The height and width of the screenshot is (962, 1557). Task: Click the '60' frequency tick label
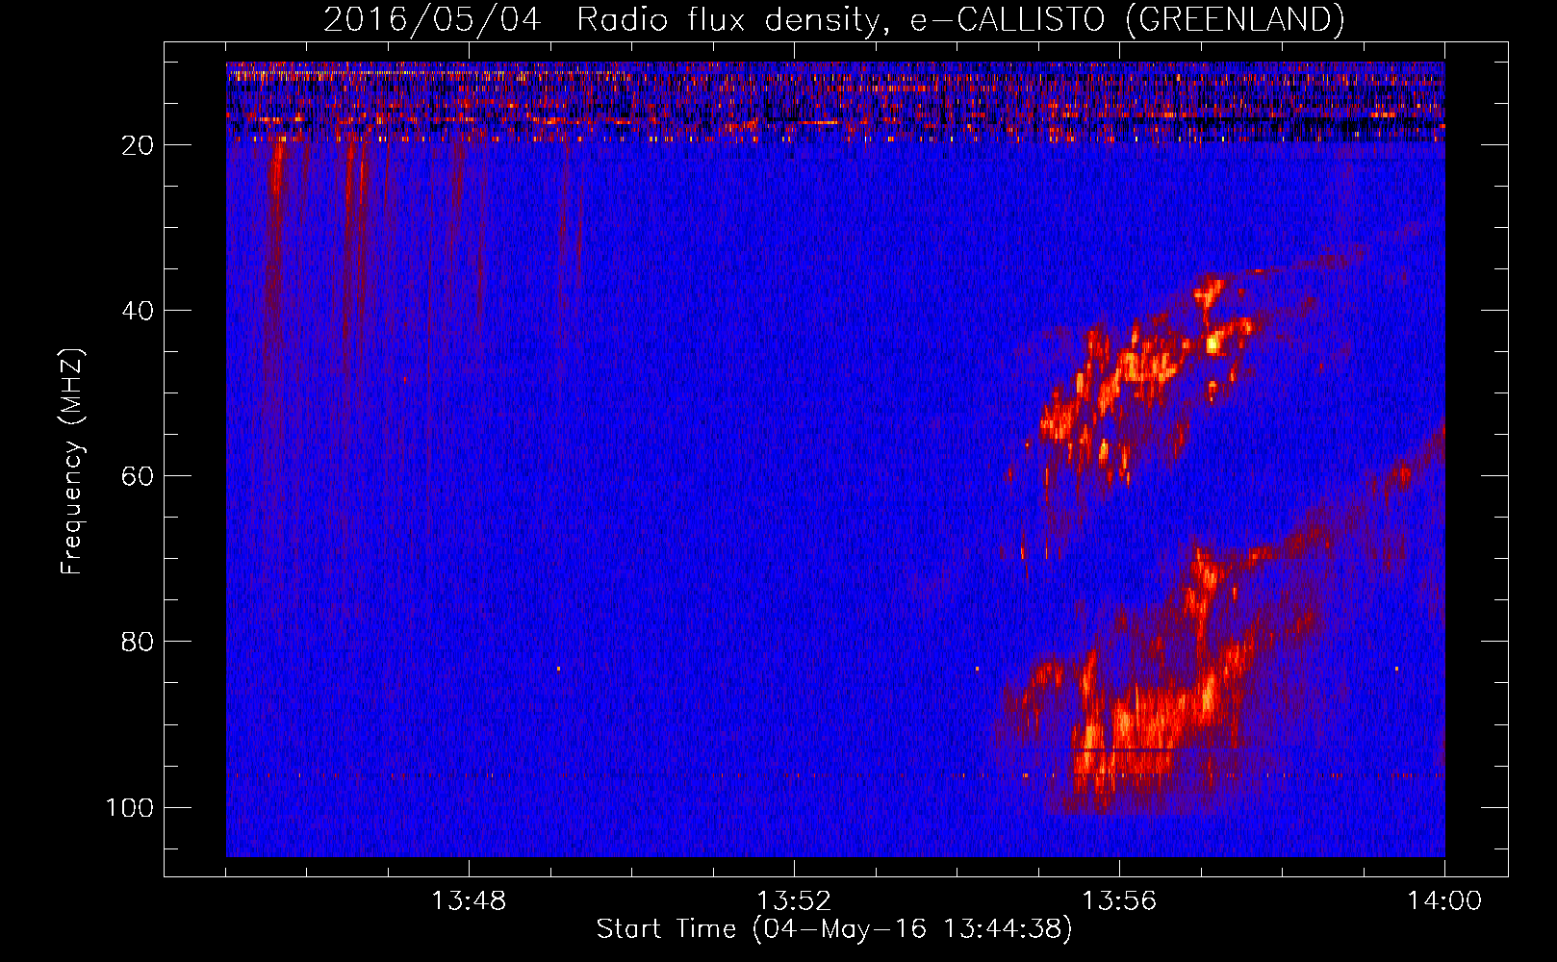(x=138, y=476)
